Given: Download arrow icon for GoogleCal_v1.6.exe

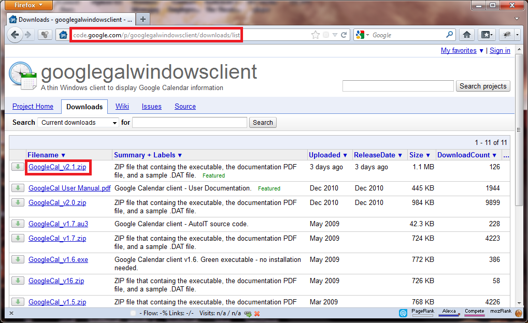Looking at the screenshot, I should click(18, 259).
